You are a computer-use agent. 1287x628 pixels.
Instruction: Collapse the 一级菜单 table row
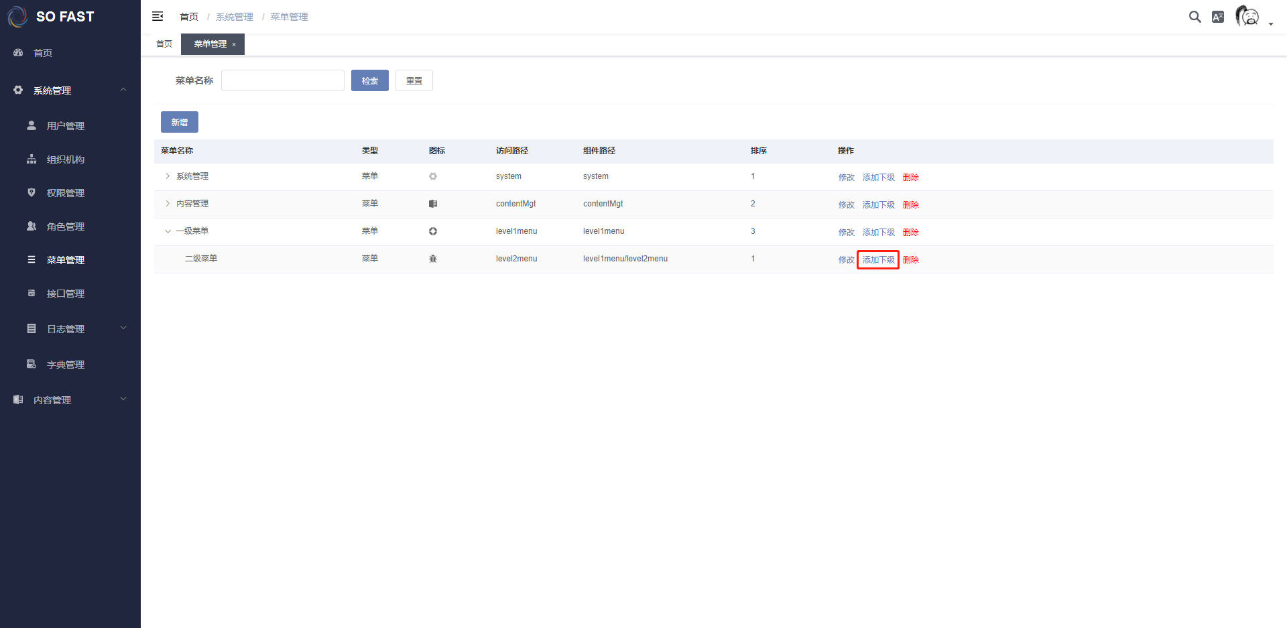[168, 231]
